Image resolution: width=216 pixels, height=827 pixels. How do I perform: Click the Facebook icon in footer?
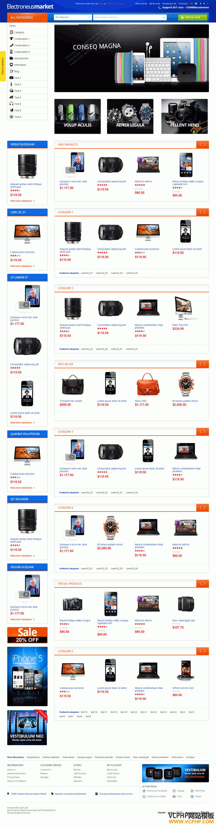pos(144,791)
